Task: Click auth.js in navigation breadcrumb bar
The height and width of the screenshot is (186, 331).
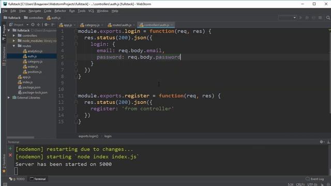Action: tap(54, 18)
